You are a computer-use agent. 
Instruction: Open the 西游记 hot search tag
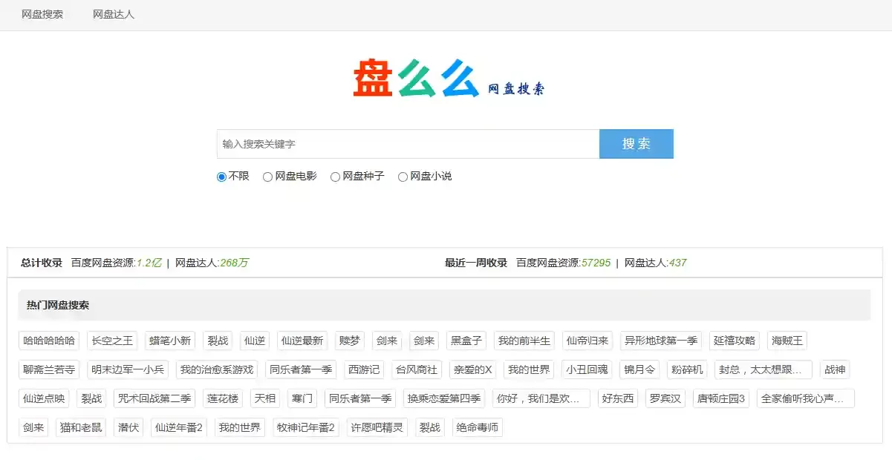(363, 369)
